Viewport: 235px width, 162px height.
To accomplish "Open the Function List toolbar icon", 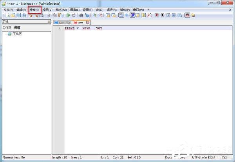I will 149,15.
